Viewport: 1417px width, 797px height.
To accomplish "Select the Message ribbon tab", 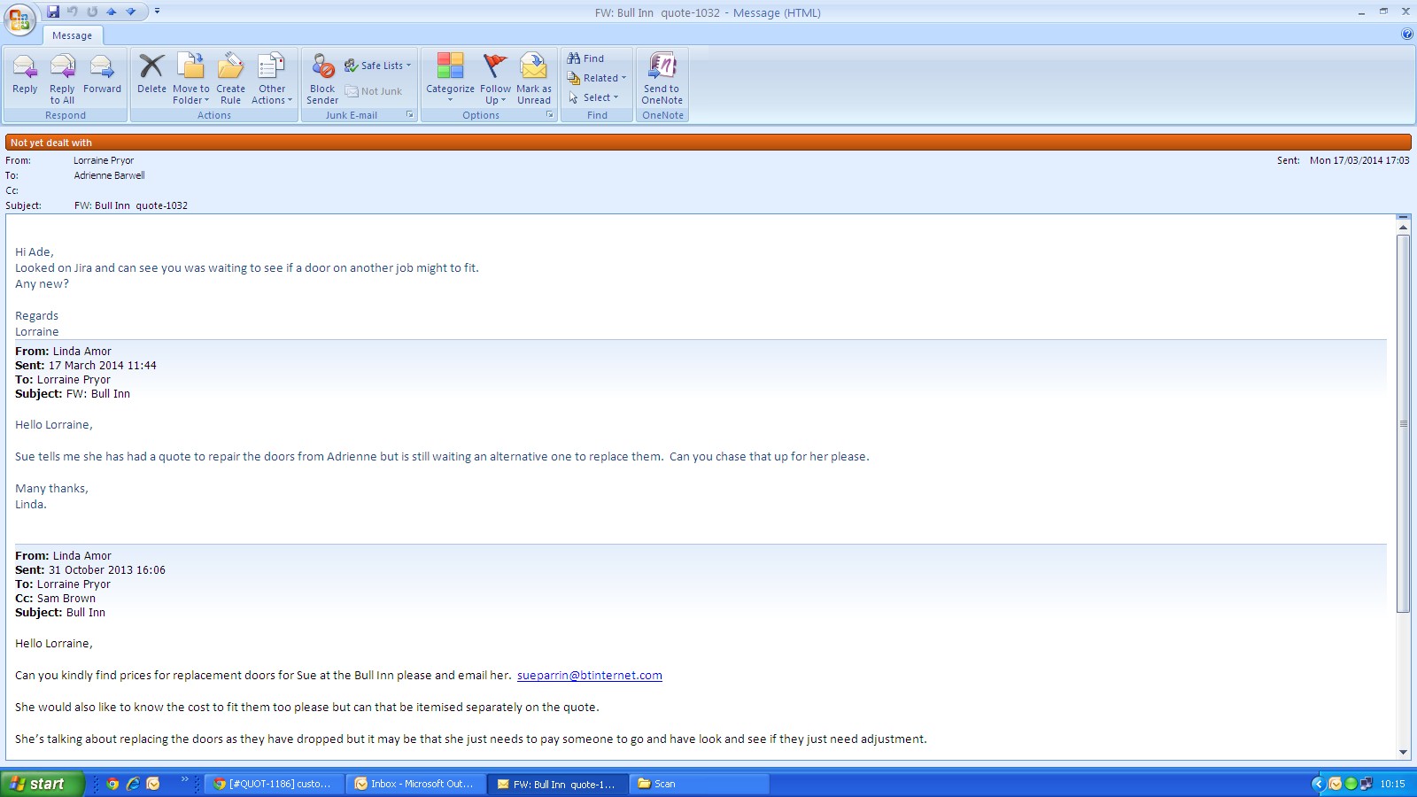I will coord(72,35).
